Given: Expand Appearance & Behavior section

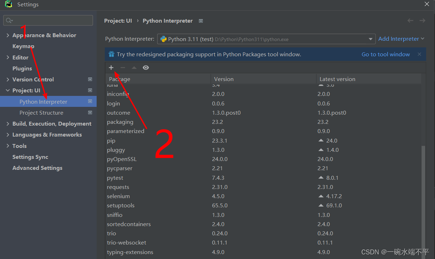Looking at the screenshot, I should (x=8, y=35).
